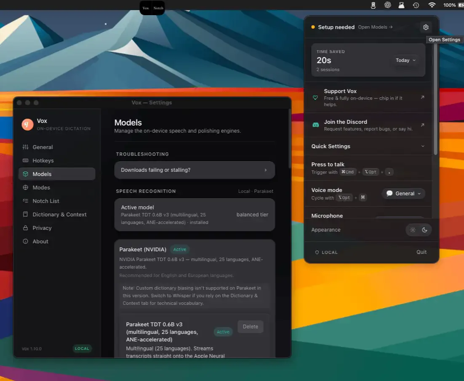The height and width of the screenshot is (381, 464).
Task: Click the Active badge beside Parakeet (NVIDIA)
Action: point(180,249)
